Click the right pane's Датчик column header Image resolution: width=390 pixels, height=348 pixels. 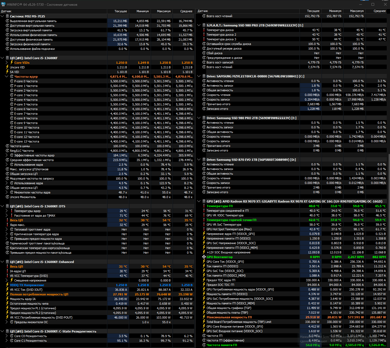(248, 11)
